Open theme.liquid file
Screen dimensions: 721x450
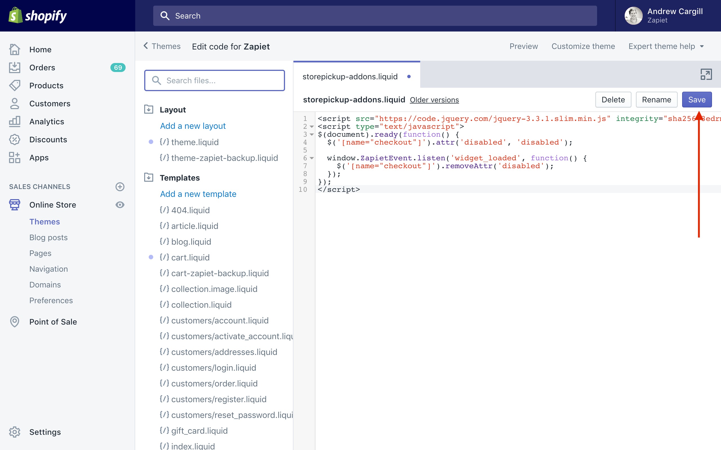click(x=189, y=142)
